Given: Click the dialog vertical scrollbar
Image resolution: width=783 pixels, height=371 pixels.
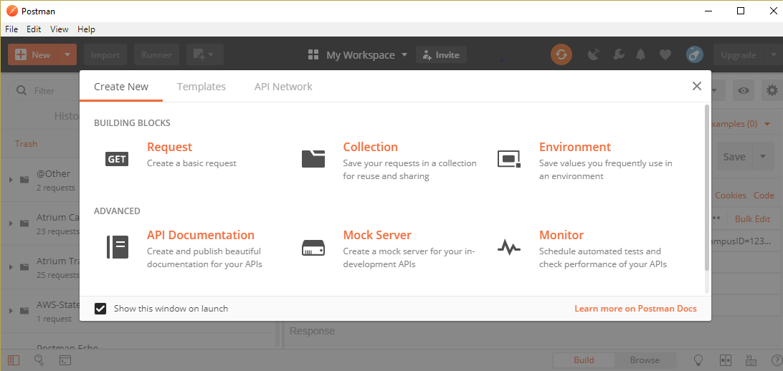Looking at the screenshot, I should (x=706, y=187).
